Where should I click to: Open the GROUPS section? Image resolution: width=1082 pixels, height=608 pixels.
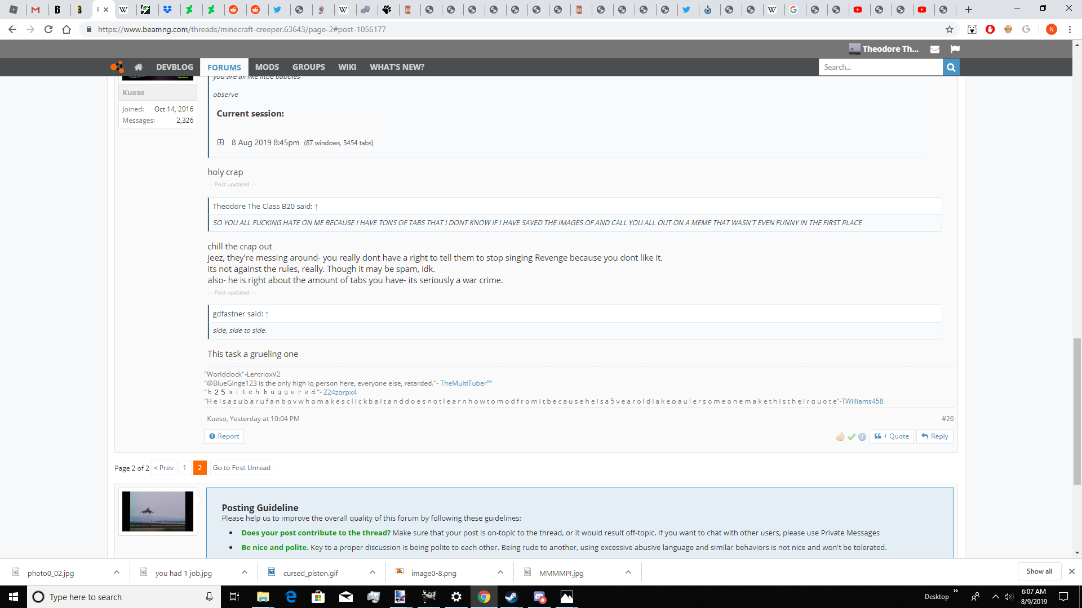308,67
